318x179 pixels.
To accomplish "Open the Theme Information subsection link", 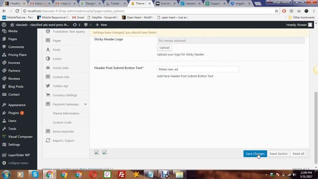I will click(66, 113).
